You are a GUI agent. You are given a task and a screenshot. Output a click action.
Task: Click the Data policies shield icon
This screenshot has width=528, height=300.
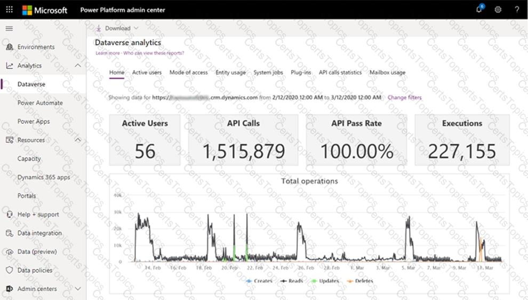9,270
